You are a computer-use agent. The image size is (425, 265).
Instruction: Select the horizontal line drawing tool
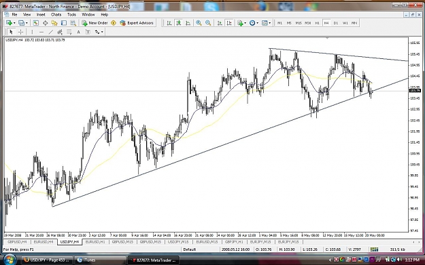click(41, 32)
